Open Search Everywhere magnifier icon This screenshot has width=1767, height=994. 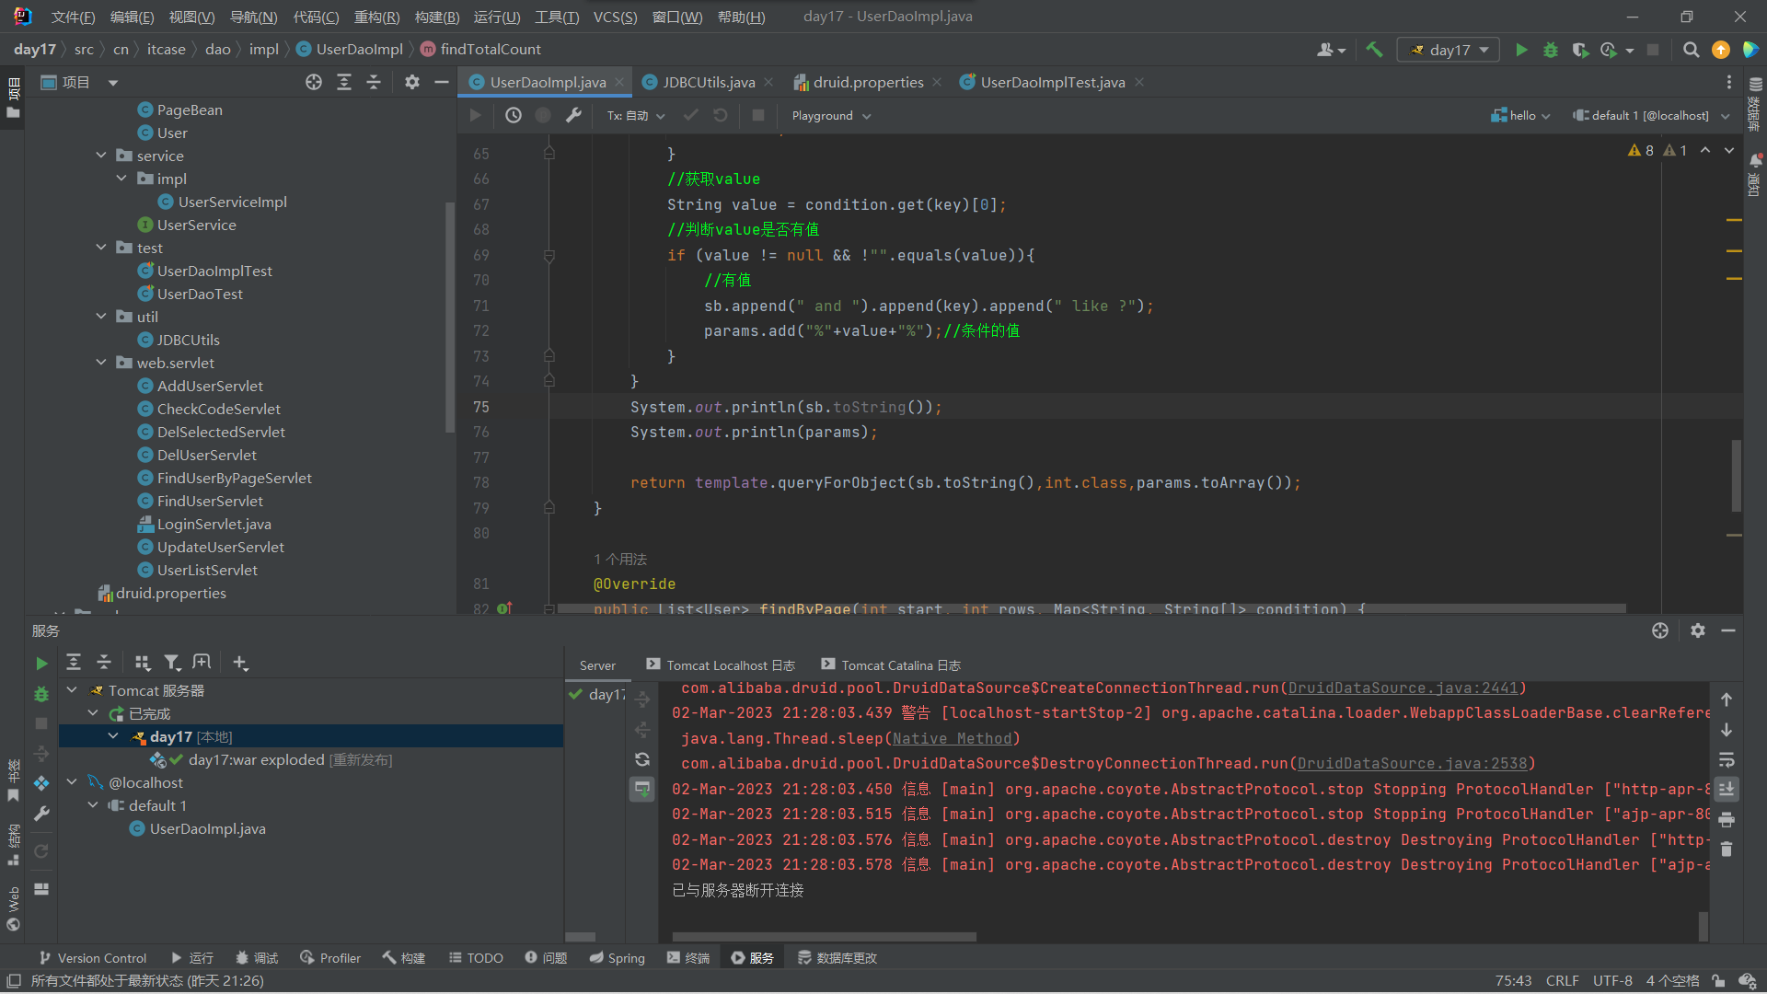(1691, 50)
